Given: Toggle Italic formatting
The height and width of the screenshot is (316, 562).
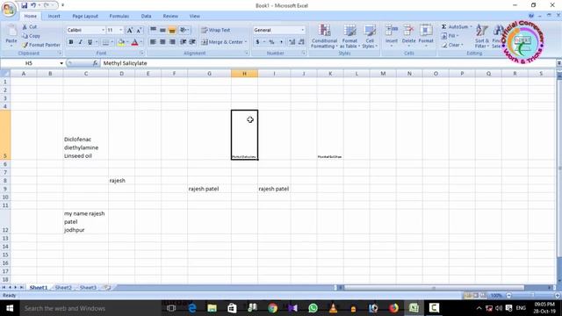Looking at the screenshot, I should pyautogui.click(x=80, y=42).
